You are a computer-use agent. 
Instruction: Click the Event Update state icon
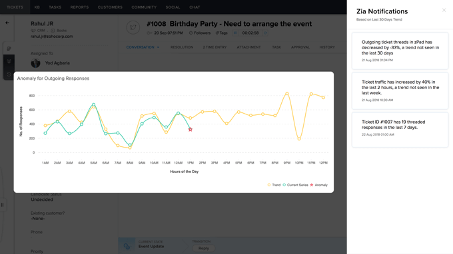127,246
